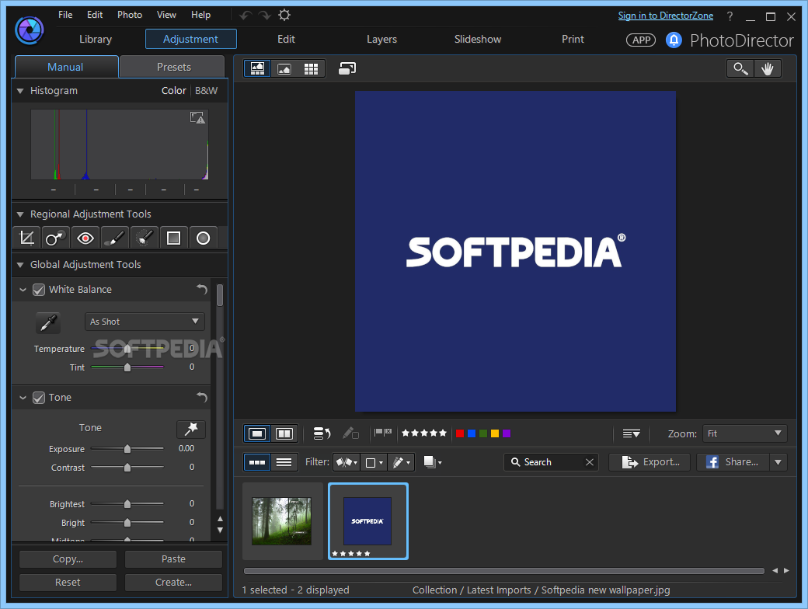Click the Create... button
Image resolution: width=808 pixels, height=609 pixels.
click(x=174, y=583)
